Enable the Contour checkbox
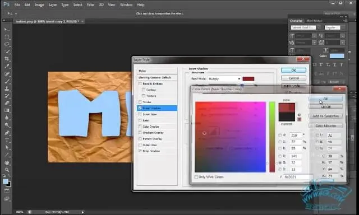 point(144,90)
